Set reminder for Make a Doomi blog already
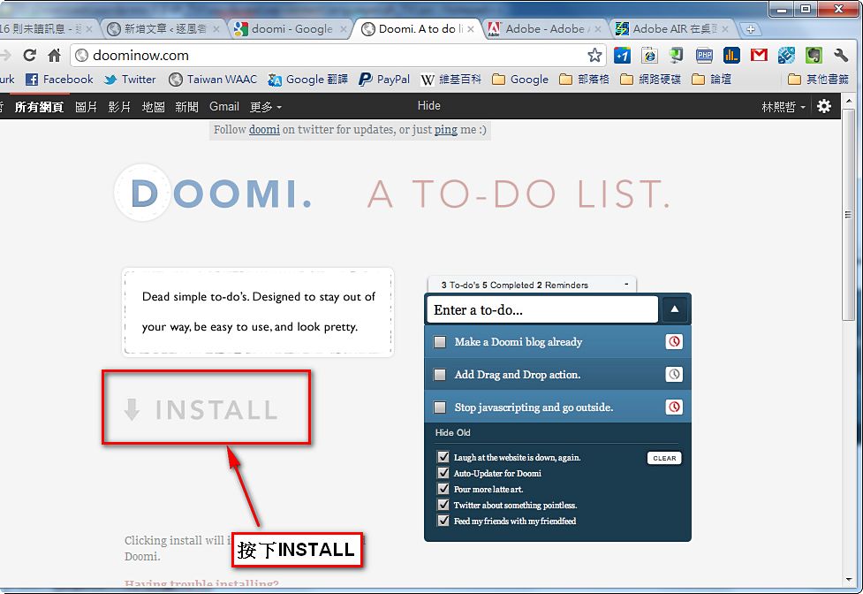 click(x=674, y=342)
